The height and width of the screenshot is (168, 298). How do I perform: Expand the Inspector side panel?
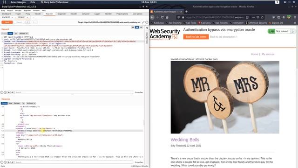point(147,38)
